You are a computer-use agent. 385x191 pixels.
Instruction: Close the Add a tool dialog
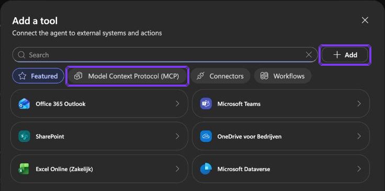365,20
